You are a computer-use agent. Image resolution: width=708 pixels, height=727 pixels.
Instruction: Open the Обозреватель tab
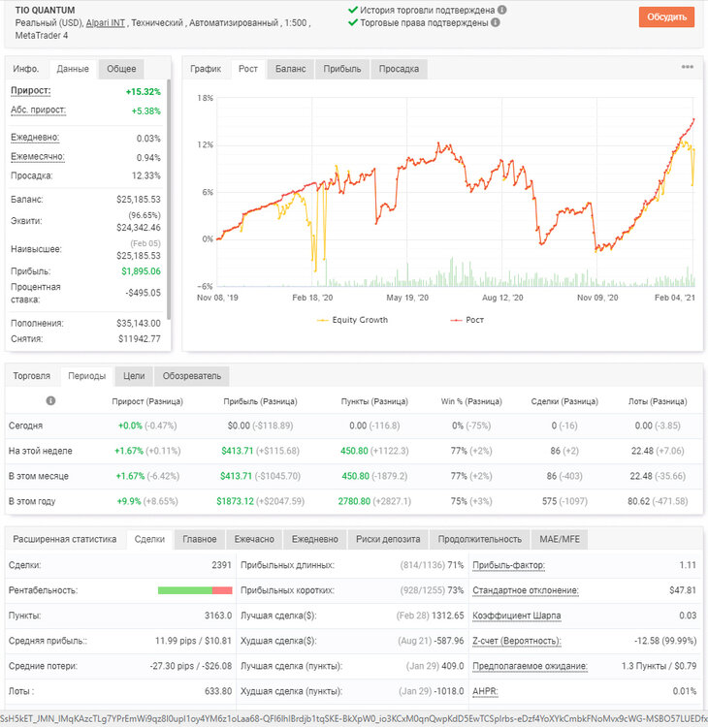(192, 376)
